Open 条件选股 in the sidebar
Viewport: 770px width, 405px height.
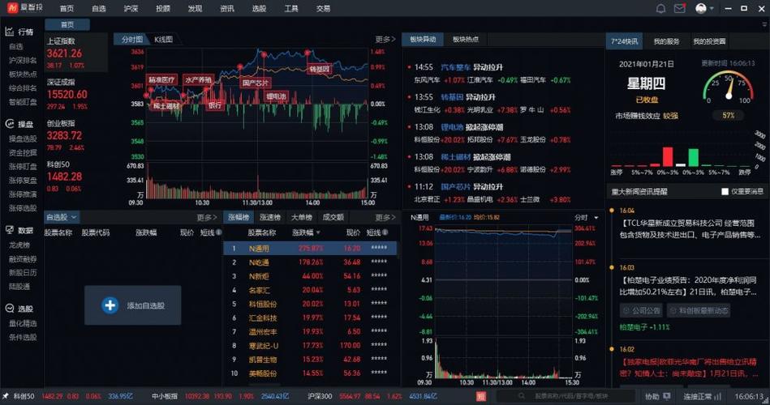[x=22, y=337]
